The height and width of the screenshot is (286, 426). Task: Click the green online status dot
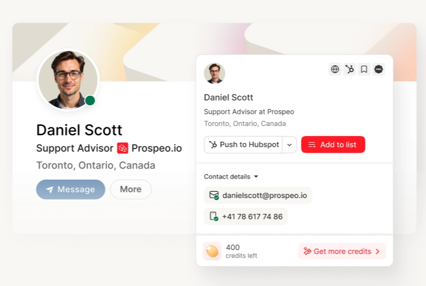[90, 101]
